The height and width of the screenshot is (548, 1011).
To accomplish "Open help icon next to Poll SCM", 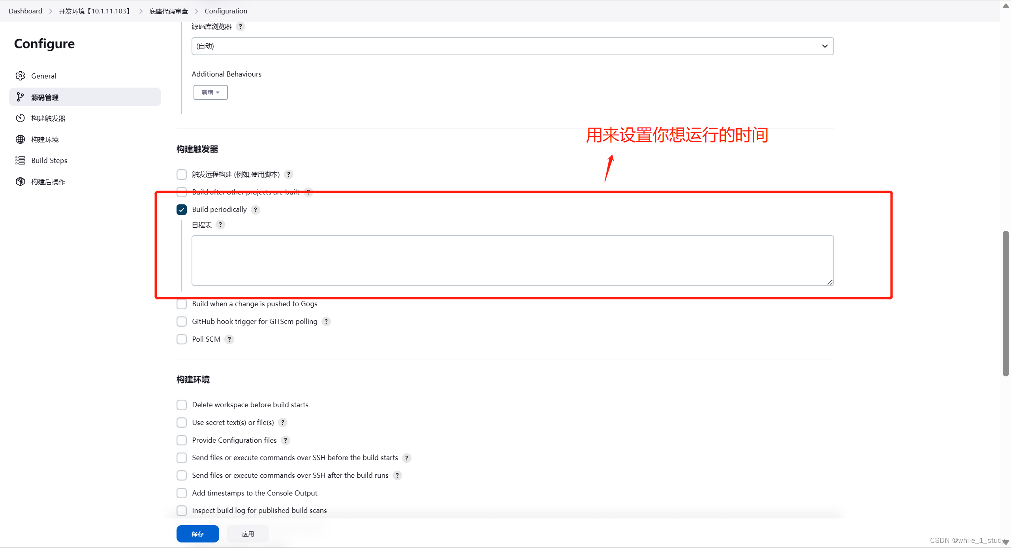I will point(229,339).
